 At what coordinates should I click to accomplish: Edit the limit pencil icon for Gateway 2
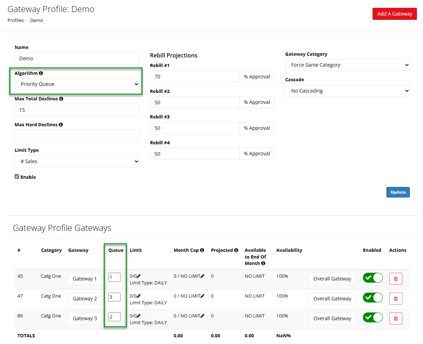[x=139, y=296]
